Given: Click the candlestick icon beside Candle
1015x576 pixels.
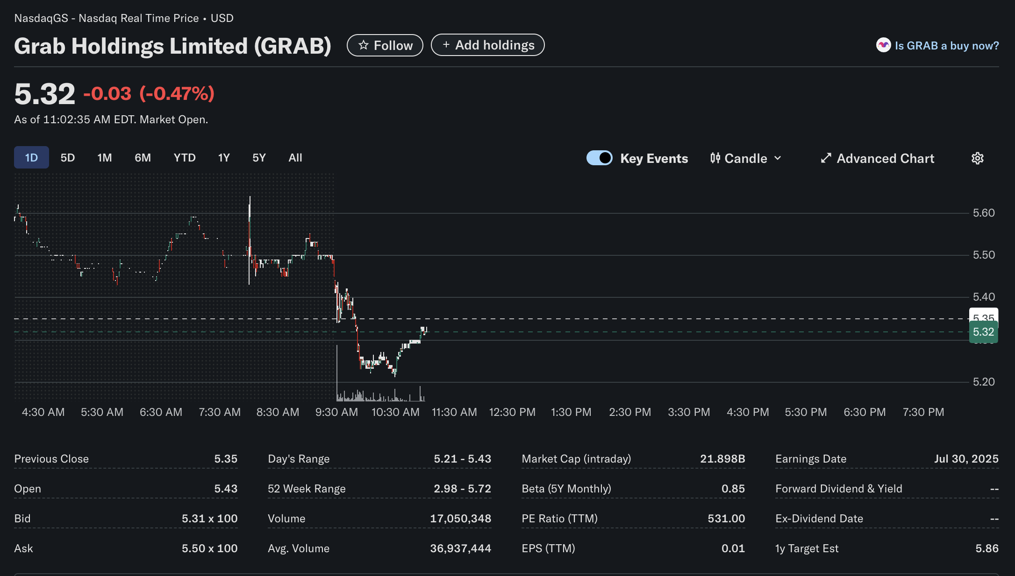Looking at the screenshot, I should pos(715,158).
